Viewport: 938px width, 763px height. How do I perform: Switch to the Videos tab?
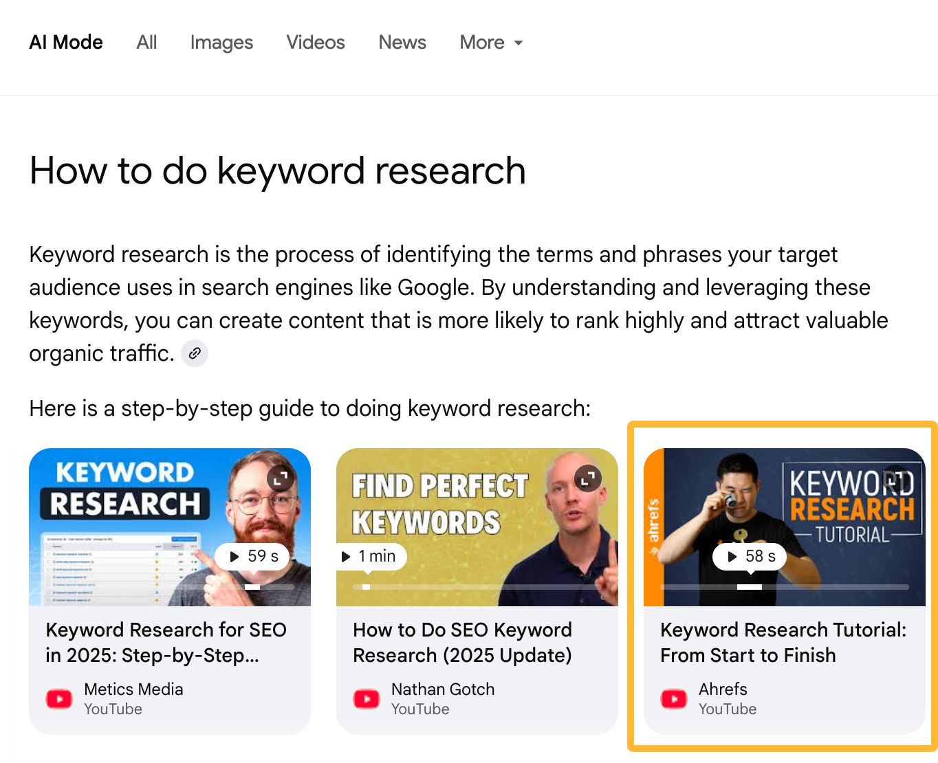pos(315,42)
